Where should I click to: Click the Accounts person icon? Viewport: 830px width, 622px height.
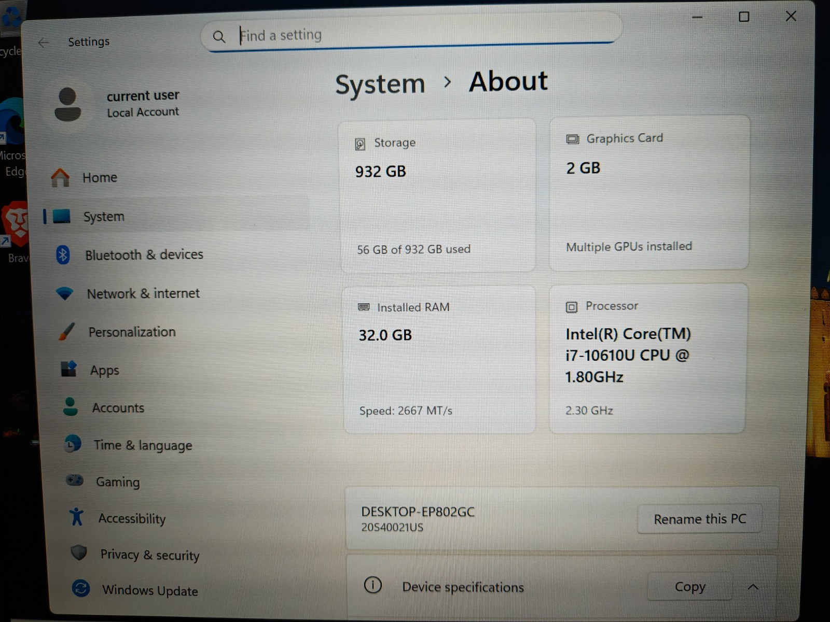(x=70, y=407)
